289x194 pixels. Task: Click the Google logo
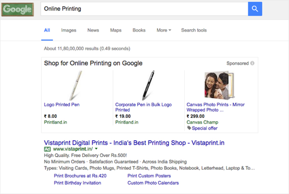tap(17, 9)
